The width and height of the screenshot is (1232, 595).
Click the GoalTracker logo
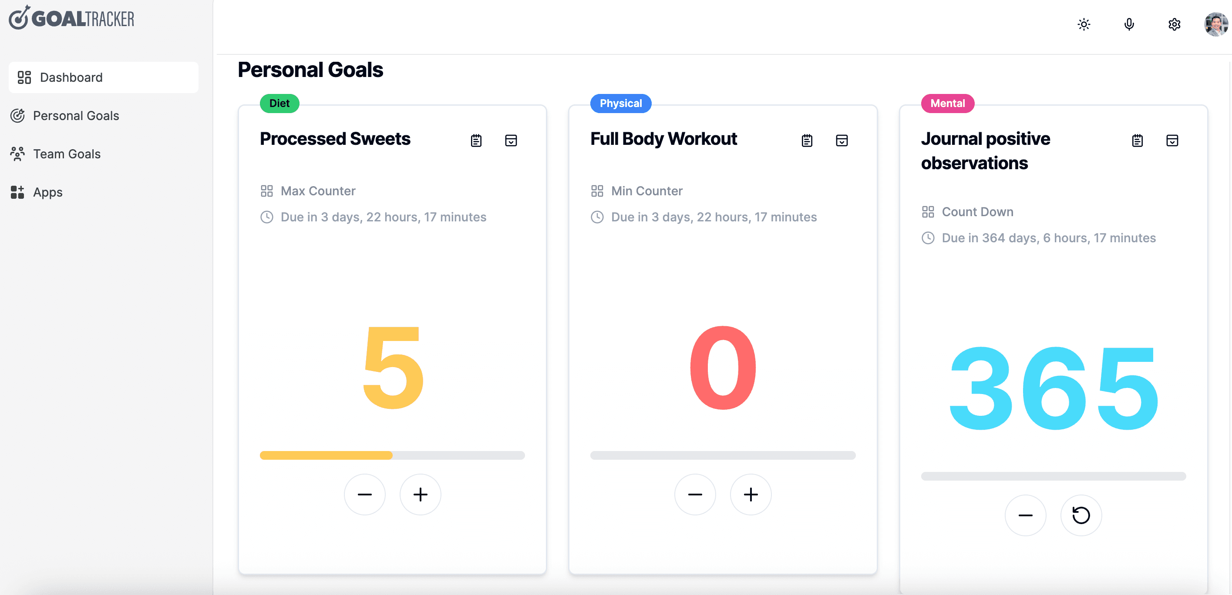pos(71,18)
